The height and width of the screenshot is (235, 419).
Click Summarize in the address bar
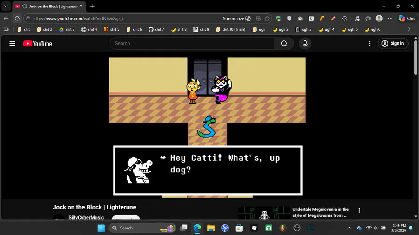tap(237, 19)
